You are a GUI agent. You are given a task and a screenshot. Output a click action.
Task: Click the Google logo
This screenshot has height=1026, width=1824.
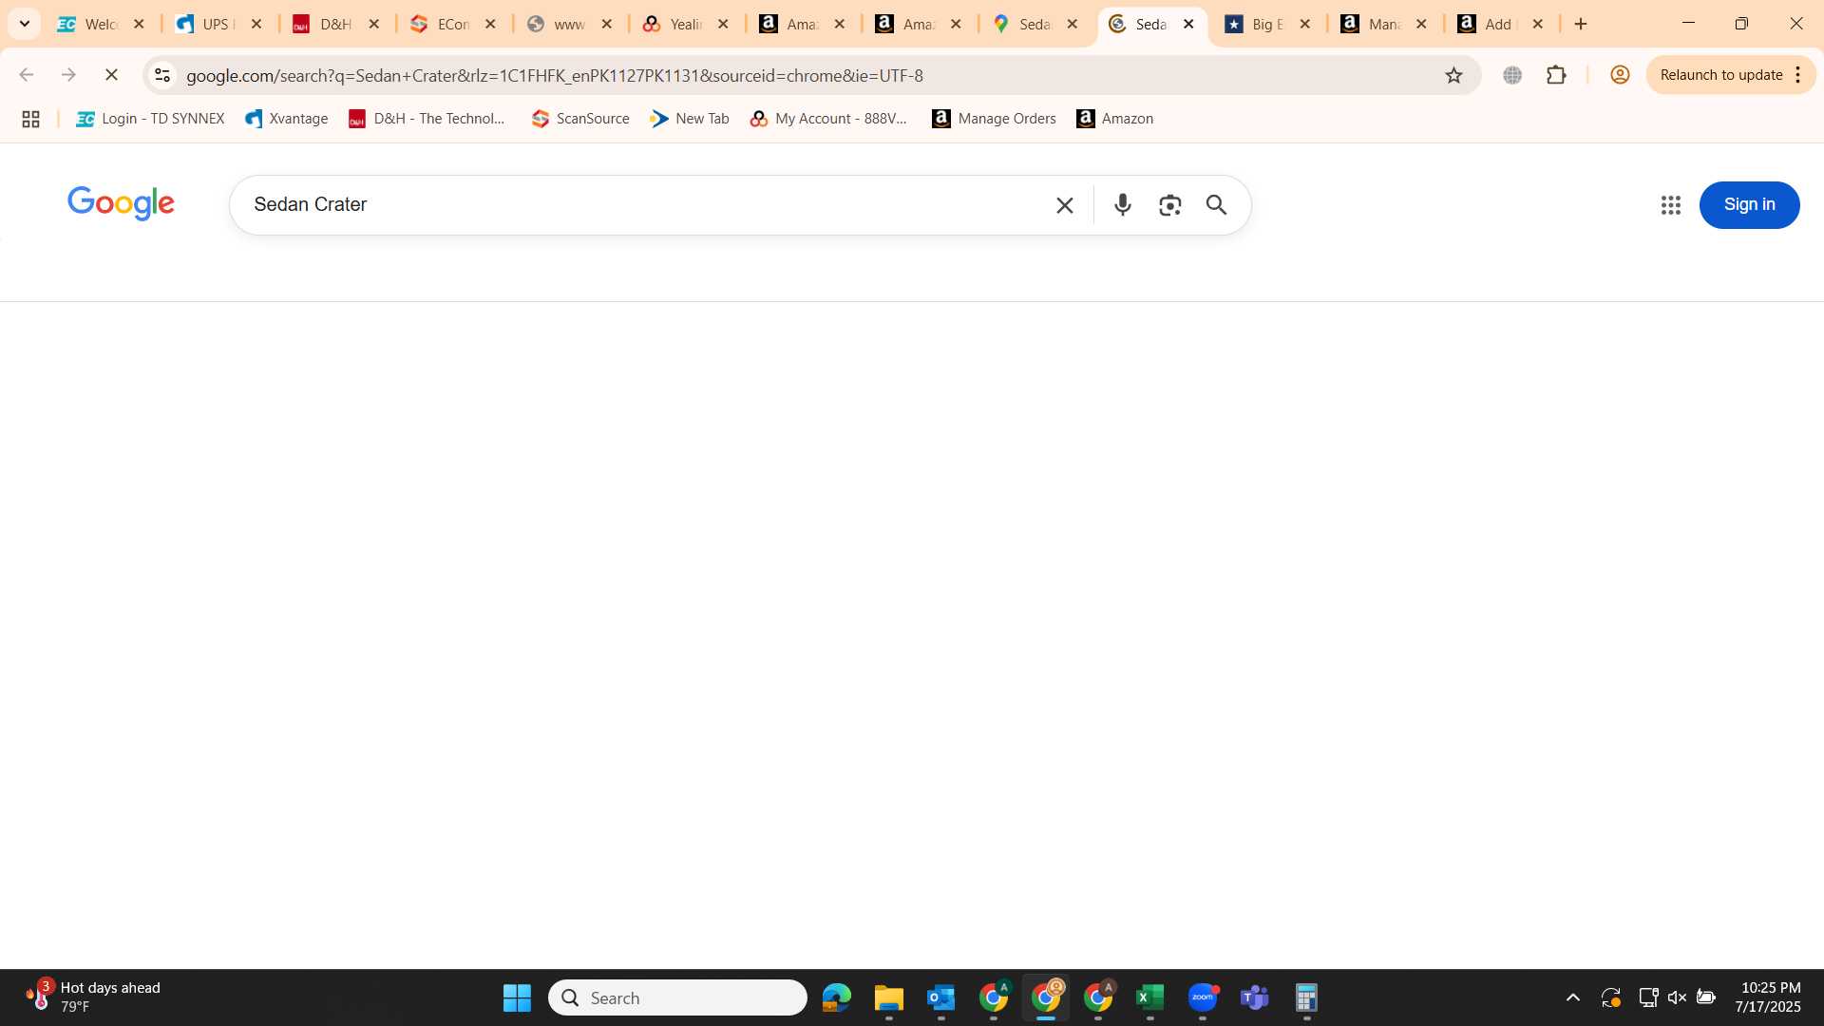(x=121, y=204)
